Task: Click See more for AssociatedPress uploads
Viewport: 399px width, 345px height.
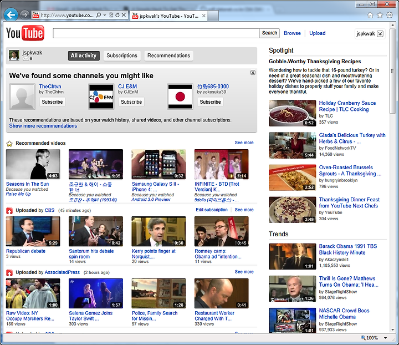Action: coord(244,272)
